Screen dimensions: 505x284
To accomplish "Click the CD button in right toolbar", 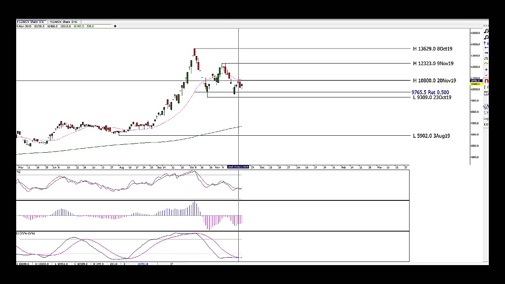I will pyautogui.click(x=486, y=124).
